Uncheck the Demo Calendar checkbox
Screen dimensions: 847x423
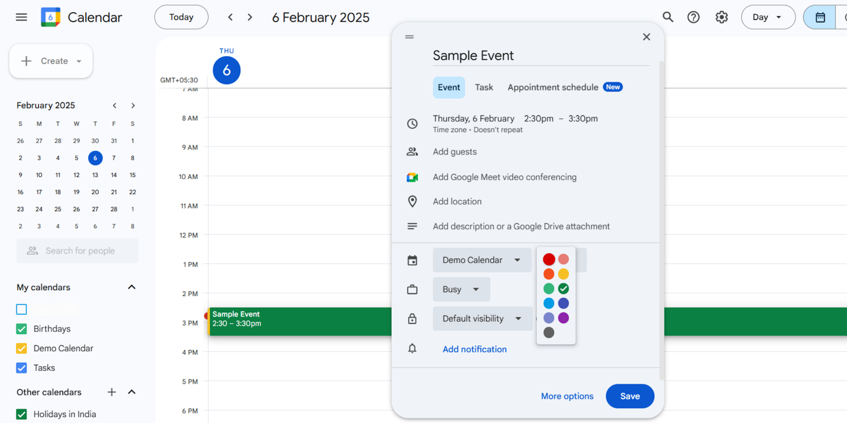pyautogui.click(x=21, y=348)
